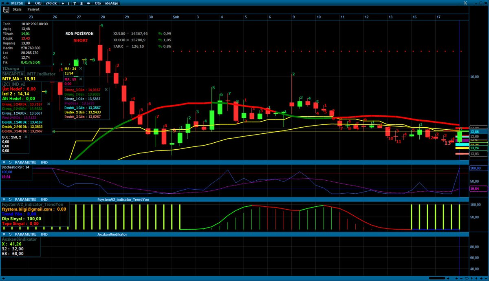This screenshot has width=489, height=281.
Task: Close the FsystemV2 indicator panel
Action: coord(4,199)
